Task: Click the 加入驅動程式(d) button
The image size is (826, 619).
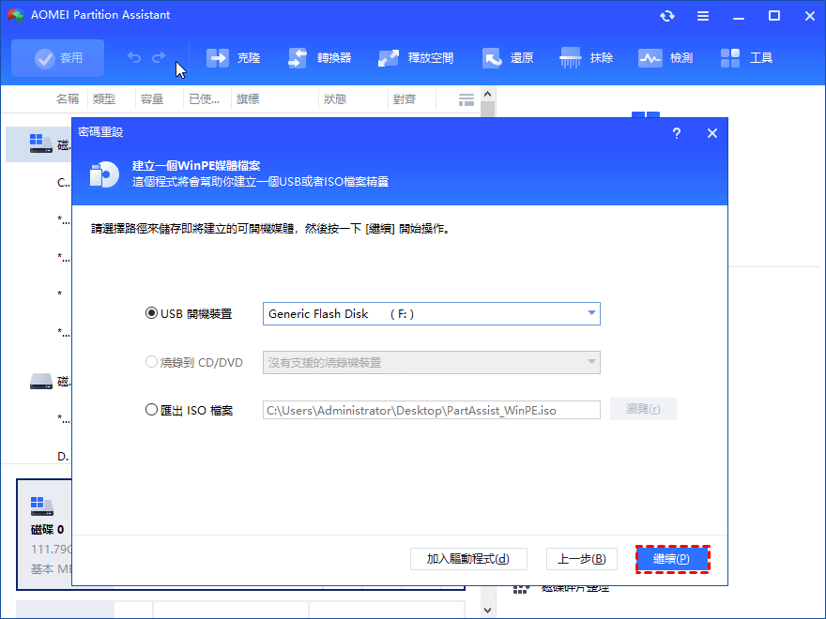Action: point(468,559)
